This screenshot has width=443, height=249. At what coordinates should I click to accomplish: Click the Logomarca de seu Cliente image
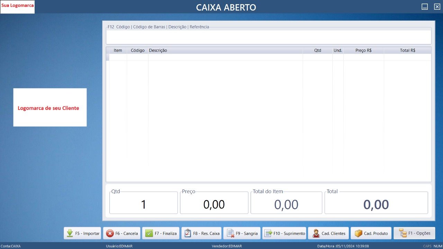[50, 108]
